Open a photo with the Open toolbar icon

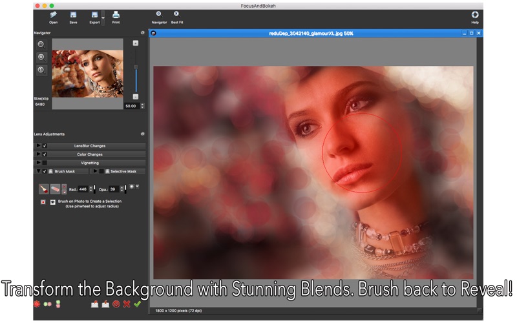pyautogui.click(x=53, y=17)
